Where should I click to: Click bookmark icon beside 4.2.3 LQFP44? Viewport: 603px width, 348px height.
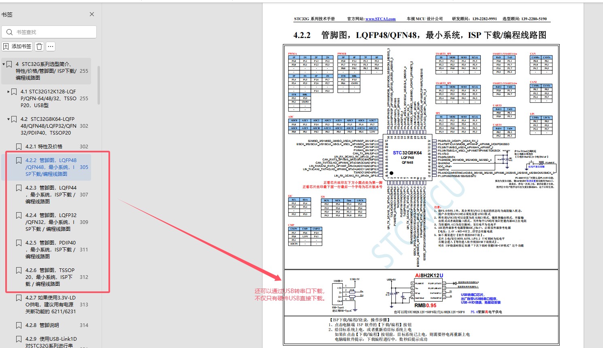pos(19,188)
